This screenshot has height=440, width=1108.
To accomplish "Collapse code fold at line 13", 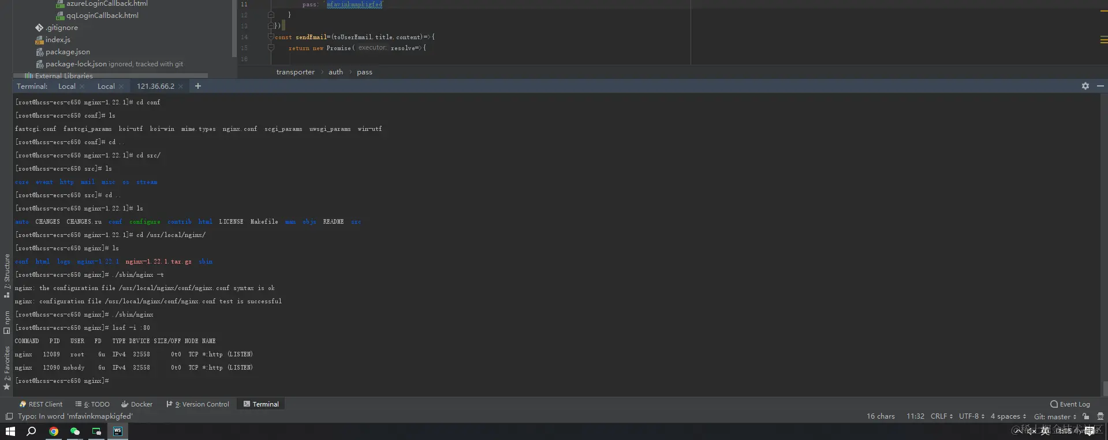I will coord(271,25).
